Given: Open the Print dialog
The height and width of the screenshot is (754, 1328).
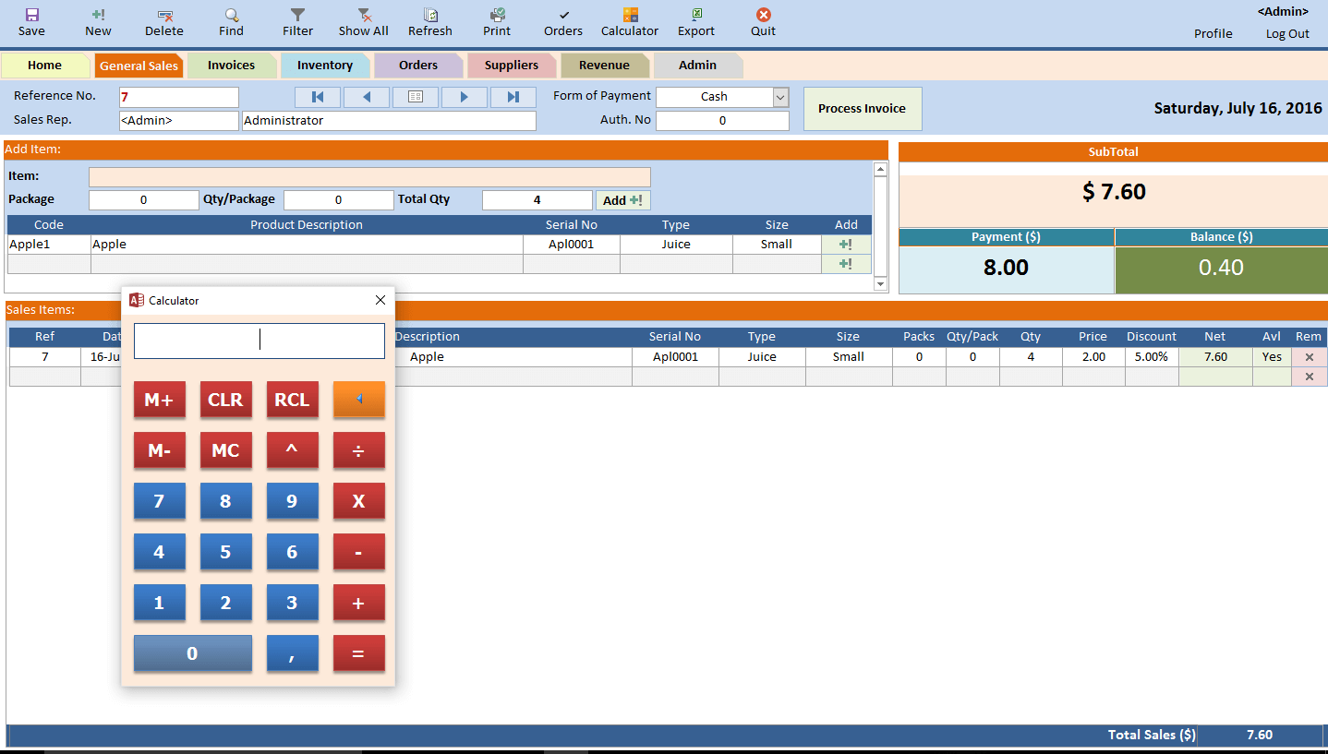Looking at the screenshot, I should coord(496,20).
